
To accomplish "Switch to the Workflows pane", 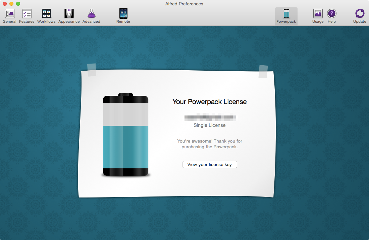I will tap(46, 16).
